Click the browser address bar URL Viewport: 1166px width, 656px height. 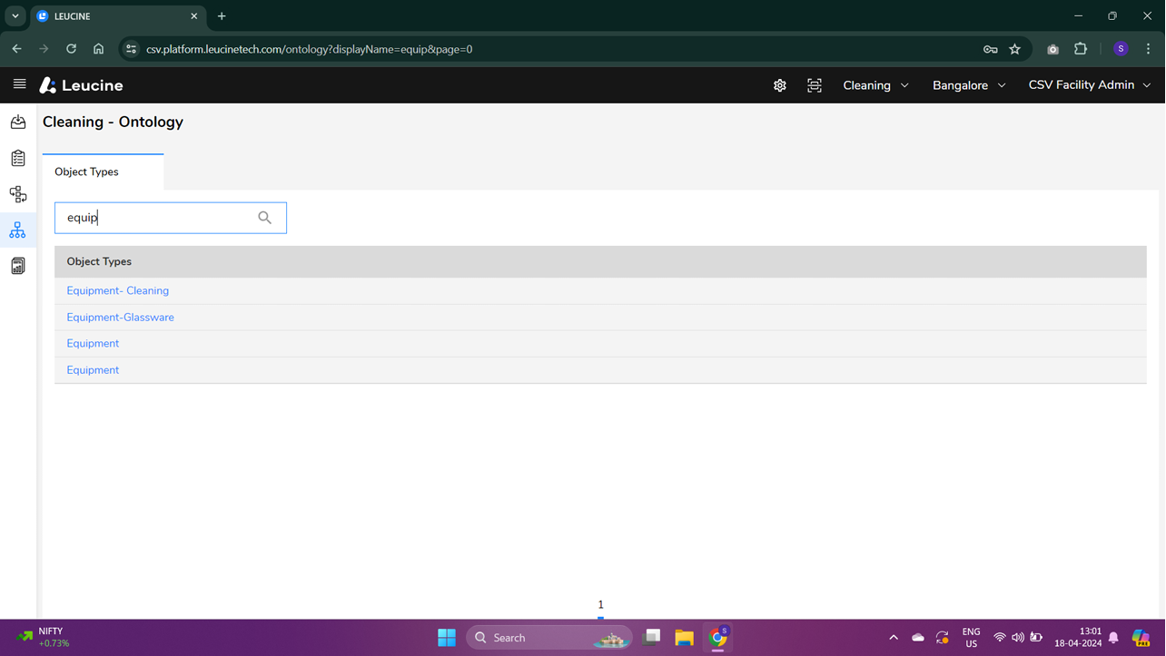tap(309, 49)
